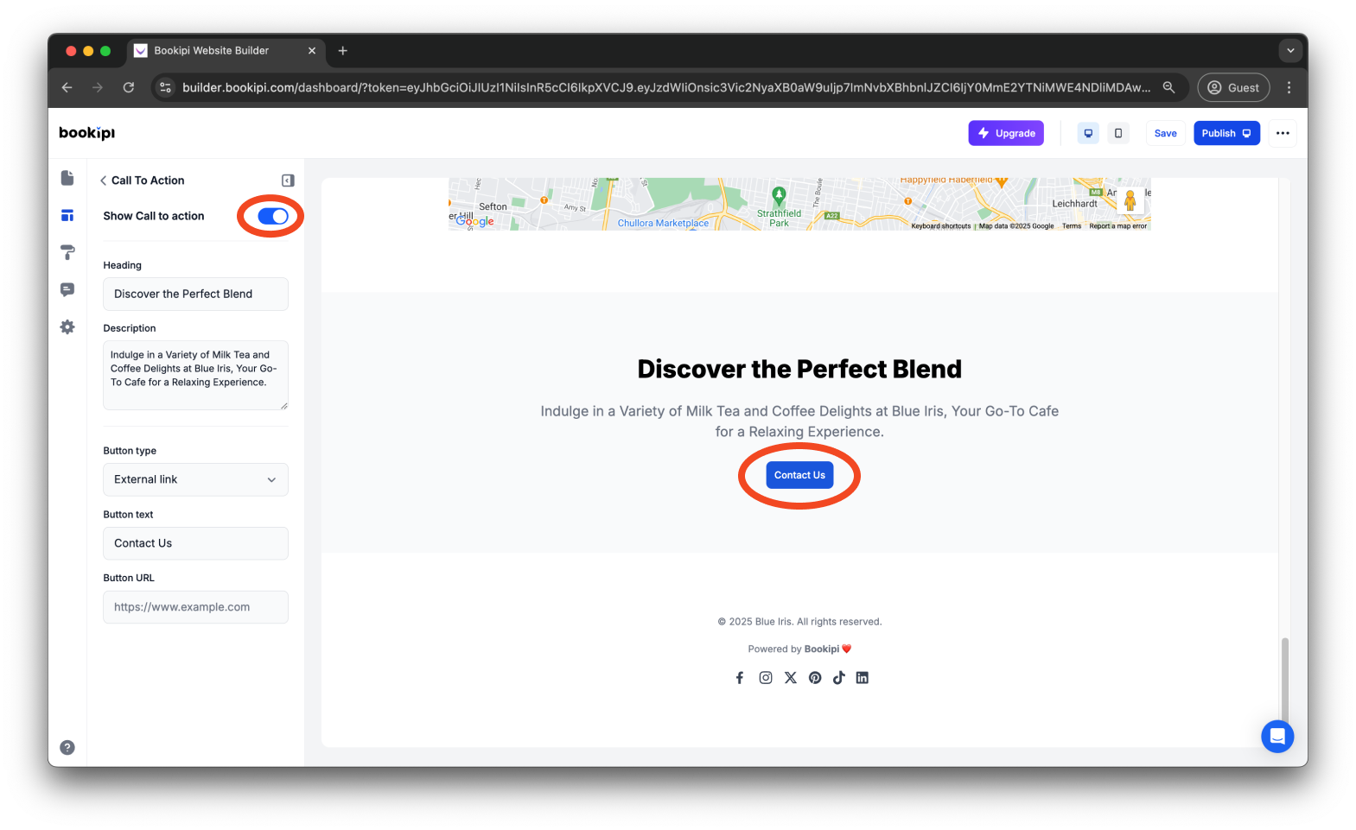Click the Guest profile button
Screen dimensions: 1356x830
click(1233, 87)
